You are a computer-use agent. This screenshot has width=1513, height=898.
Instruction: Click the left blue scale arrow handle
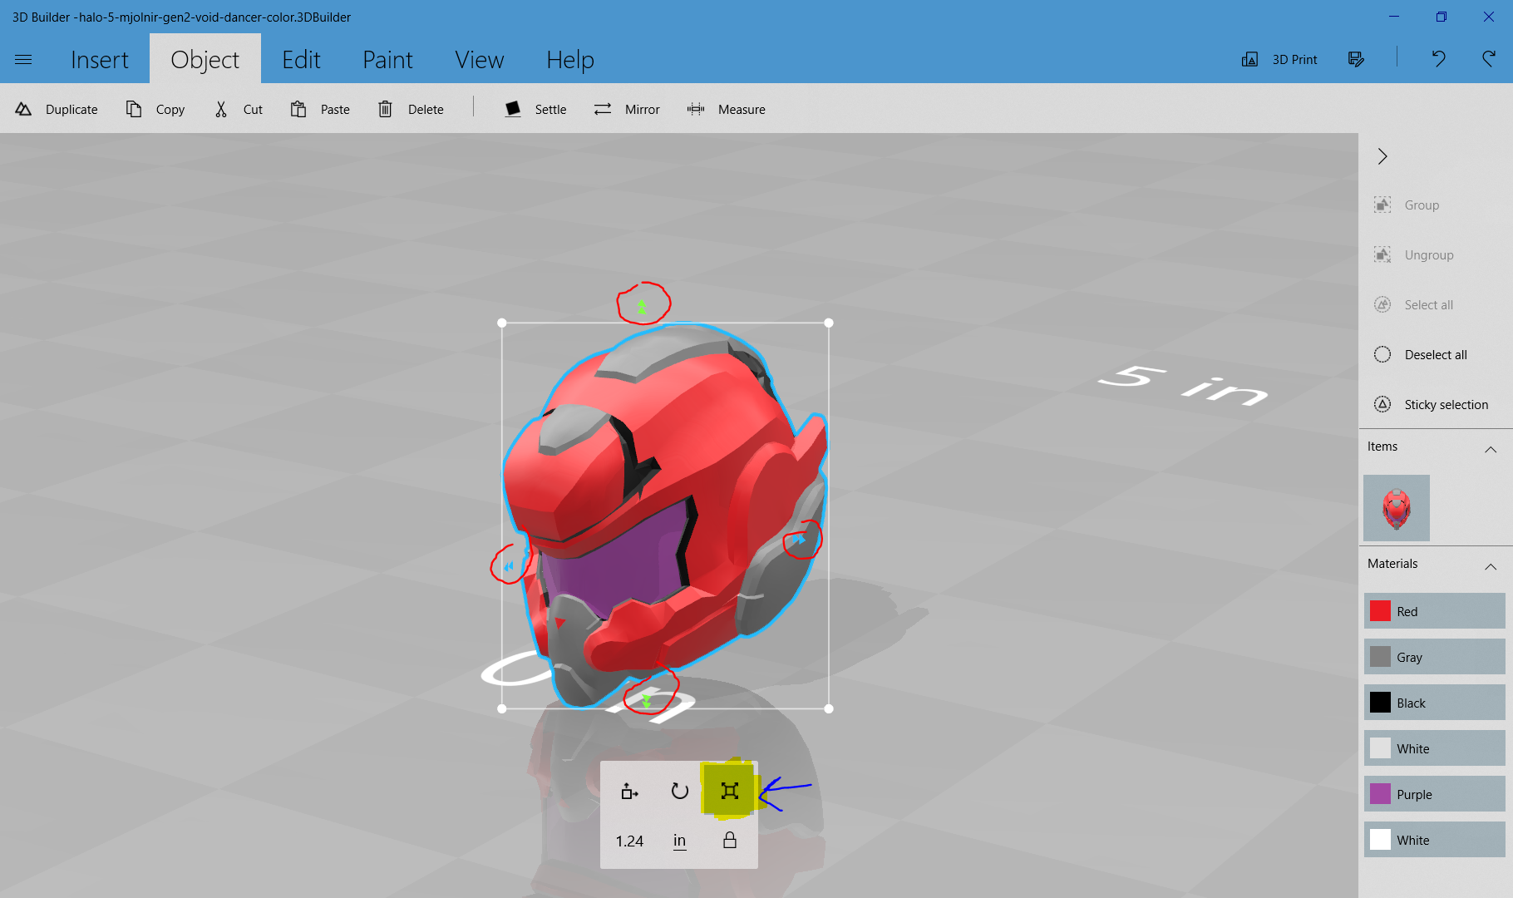pyautogui.click(x=509, y=566)
